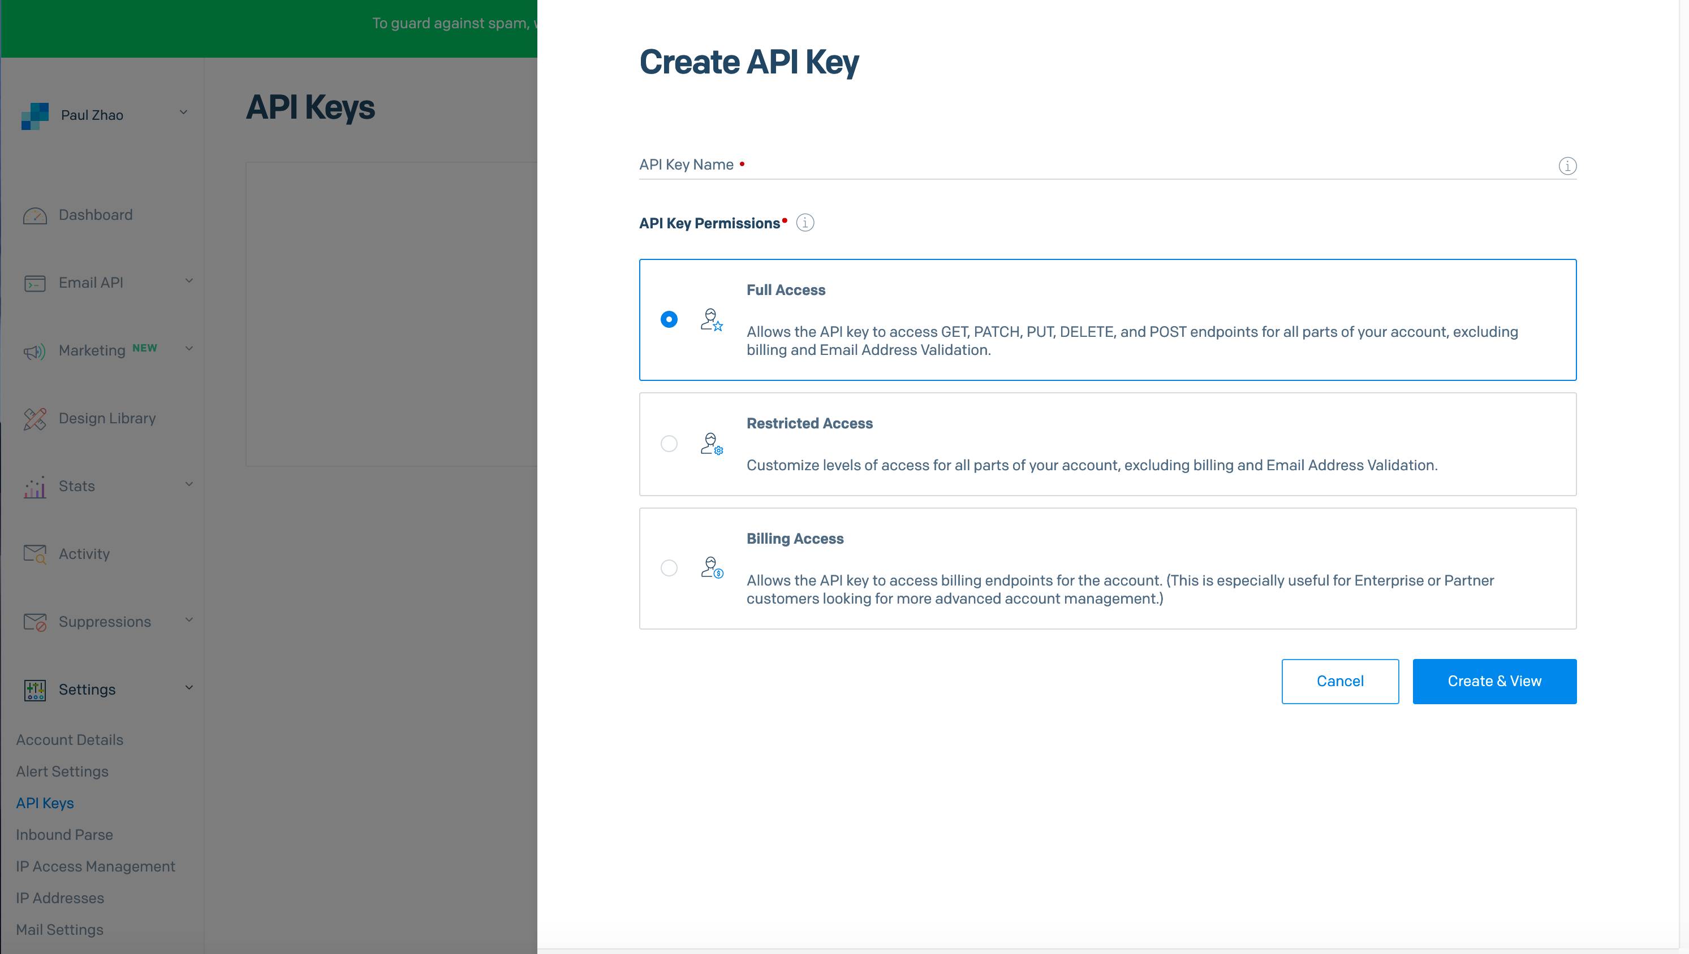Image resolution: width=1689 pixels, height=954 pixels.
Task: Open IP Access Management settings page
Action: pyautogui.click(x=96, y=866)
